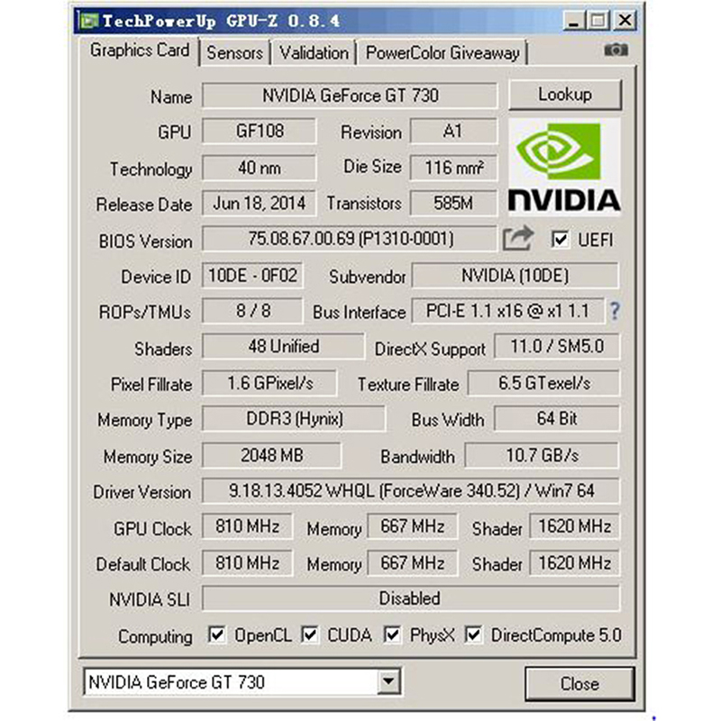Screen dimensions: 721x721
Task: Open the GPU selection dropdown arrow
Action: pyautogui.click(x=388, y=682)
